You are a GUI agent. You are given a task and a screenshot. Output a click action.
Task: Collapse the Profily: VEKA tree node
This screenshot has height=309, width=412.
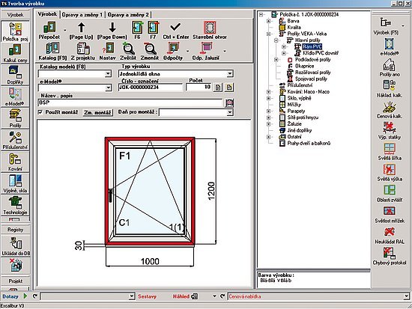[x=268, y=34]
